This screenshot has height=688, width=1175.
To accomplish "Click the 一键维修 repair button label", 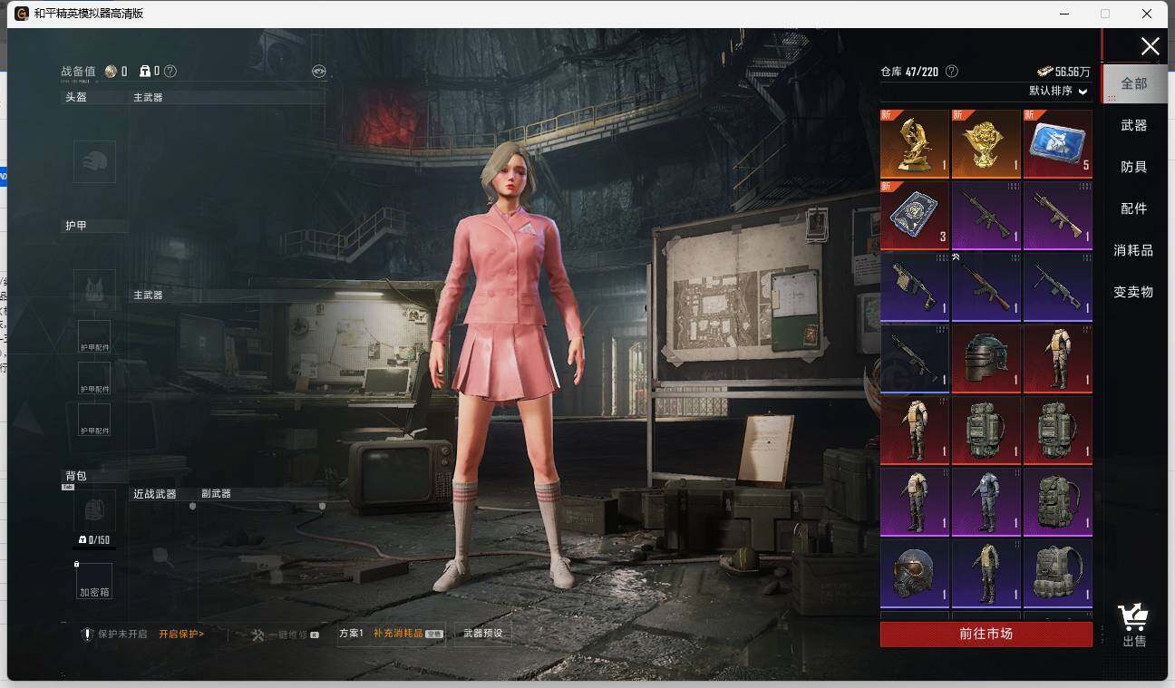I will pos(287,635).
